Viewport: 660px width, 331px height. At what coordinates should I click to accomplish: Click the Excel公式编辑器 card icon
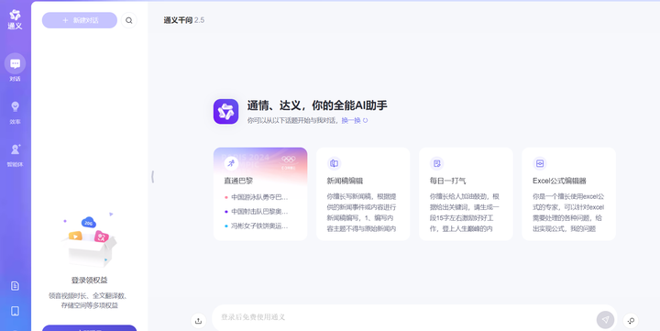click(540, 163)
